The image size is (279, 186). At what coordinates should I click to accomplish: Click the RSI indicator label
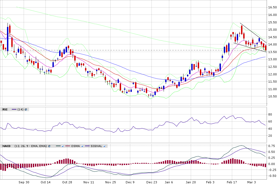coord(5,110)
